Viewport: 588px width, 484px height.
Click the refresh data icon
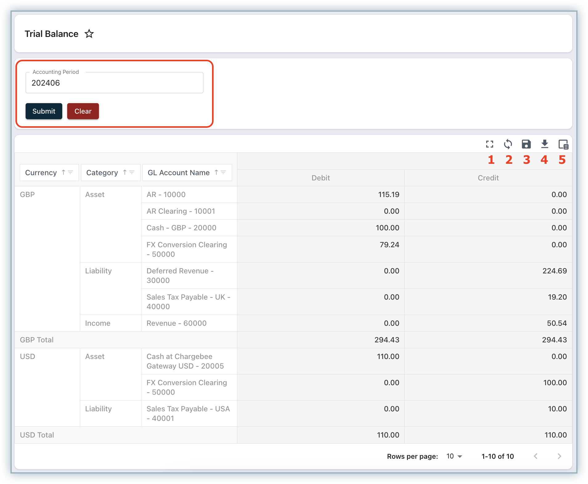(x=508, y=144)
